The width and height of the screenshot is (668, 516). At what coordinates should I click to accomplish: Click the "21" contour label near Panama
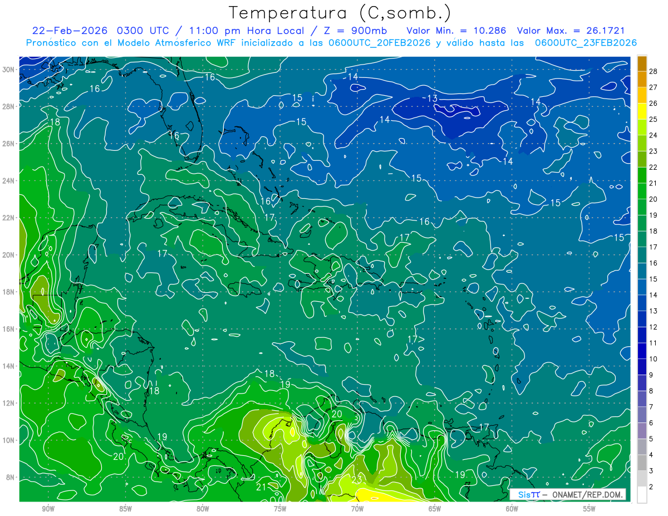(261, 487)
